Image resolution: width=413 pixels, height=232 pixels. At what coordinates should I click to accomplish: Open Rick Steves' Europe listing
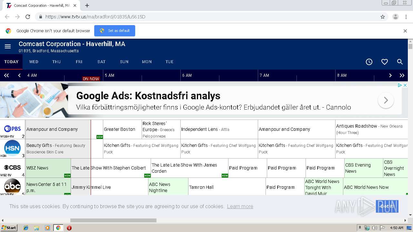161,130
